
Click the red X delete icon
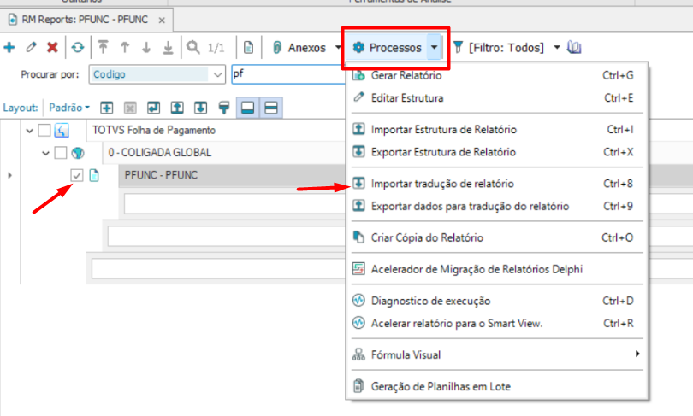(x=52, y=47)
